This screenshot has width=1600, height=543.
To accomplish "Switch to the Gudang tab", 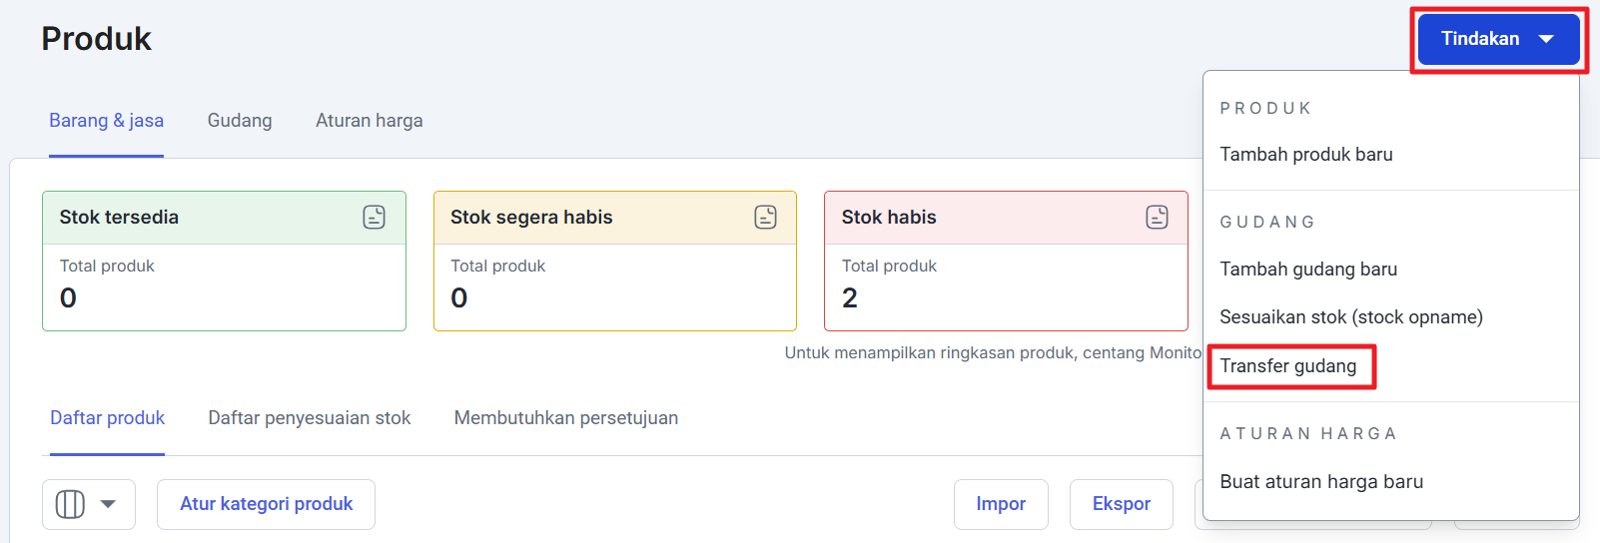I will click(240, 121).
